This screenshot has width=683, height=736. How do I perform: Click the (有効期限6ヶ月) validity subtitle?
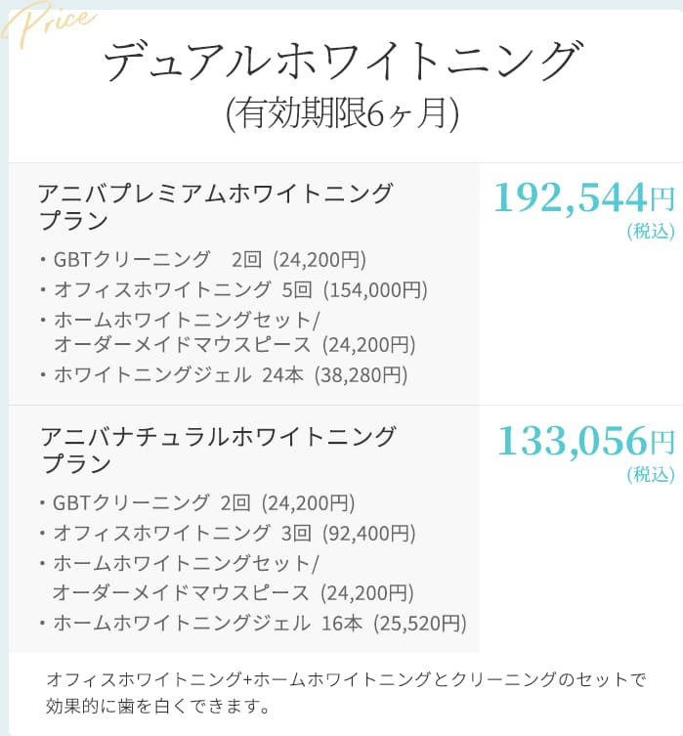click(x=341, y=115)
